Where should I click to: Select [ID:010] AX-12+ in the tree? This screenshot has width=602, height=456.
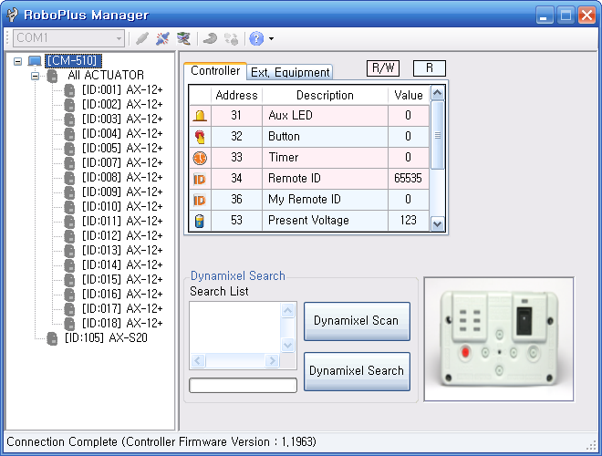click(x=122, y=206)
